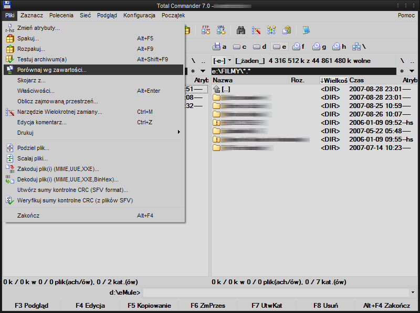
Task: Click the up-arrow icon of the [..] row
Action: (216, 89)
